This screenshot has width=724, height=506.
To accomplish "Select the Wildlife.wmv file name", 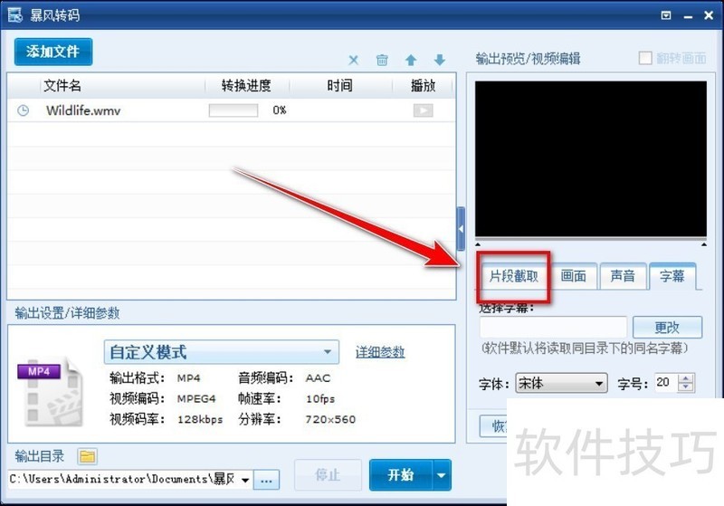I will click(83, 110).
